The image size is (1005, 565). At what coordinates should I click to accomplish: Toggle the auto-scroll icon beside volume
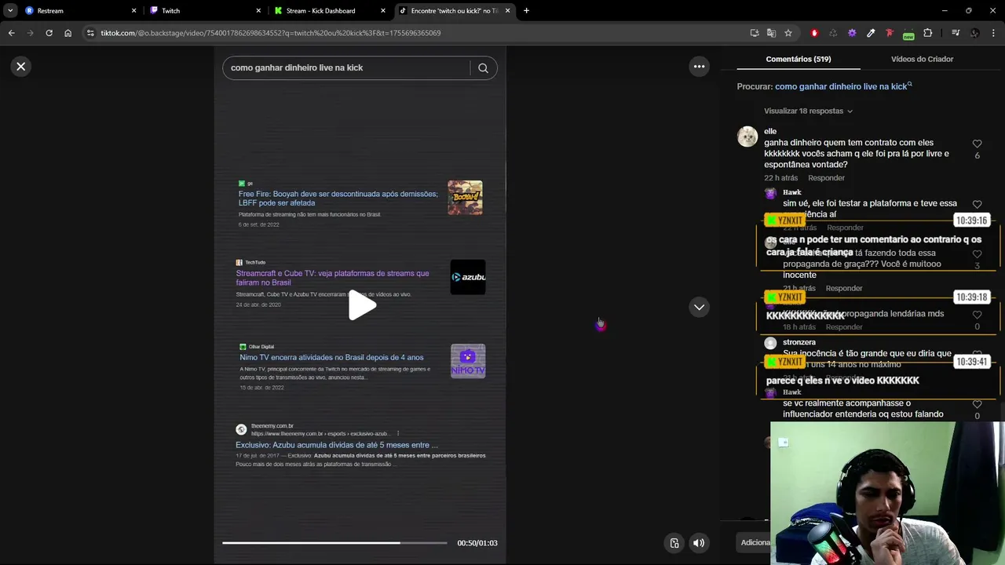tap(674, 543)
